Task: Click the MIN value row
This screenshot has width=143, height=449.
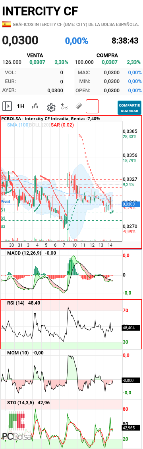Action: [x=108, y=81]
